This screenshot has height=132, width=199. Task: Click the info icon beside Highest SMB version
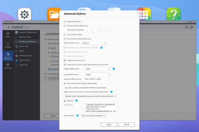114,69
